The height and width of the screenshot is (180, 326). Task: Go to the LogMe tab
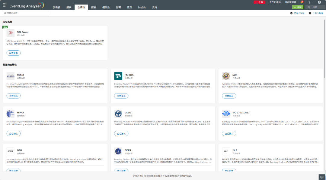(x=142, y=7)
